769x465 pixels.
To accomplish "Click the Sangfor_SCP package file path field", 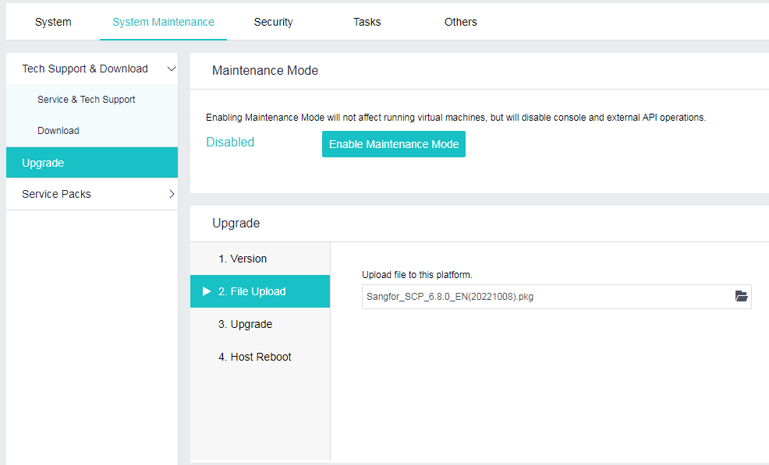I will (x=546, y=297).
